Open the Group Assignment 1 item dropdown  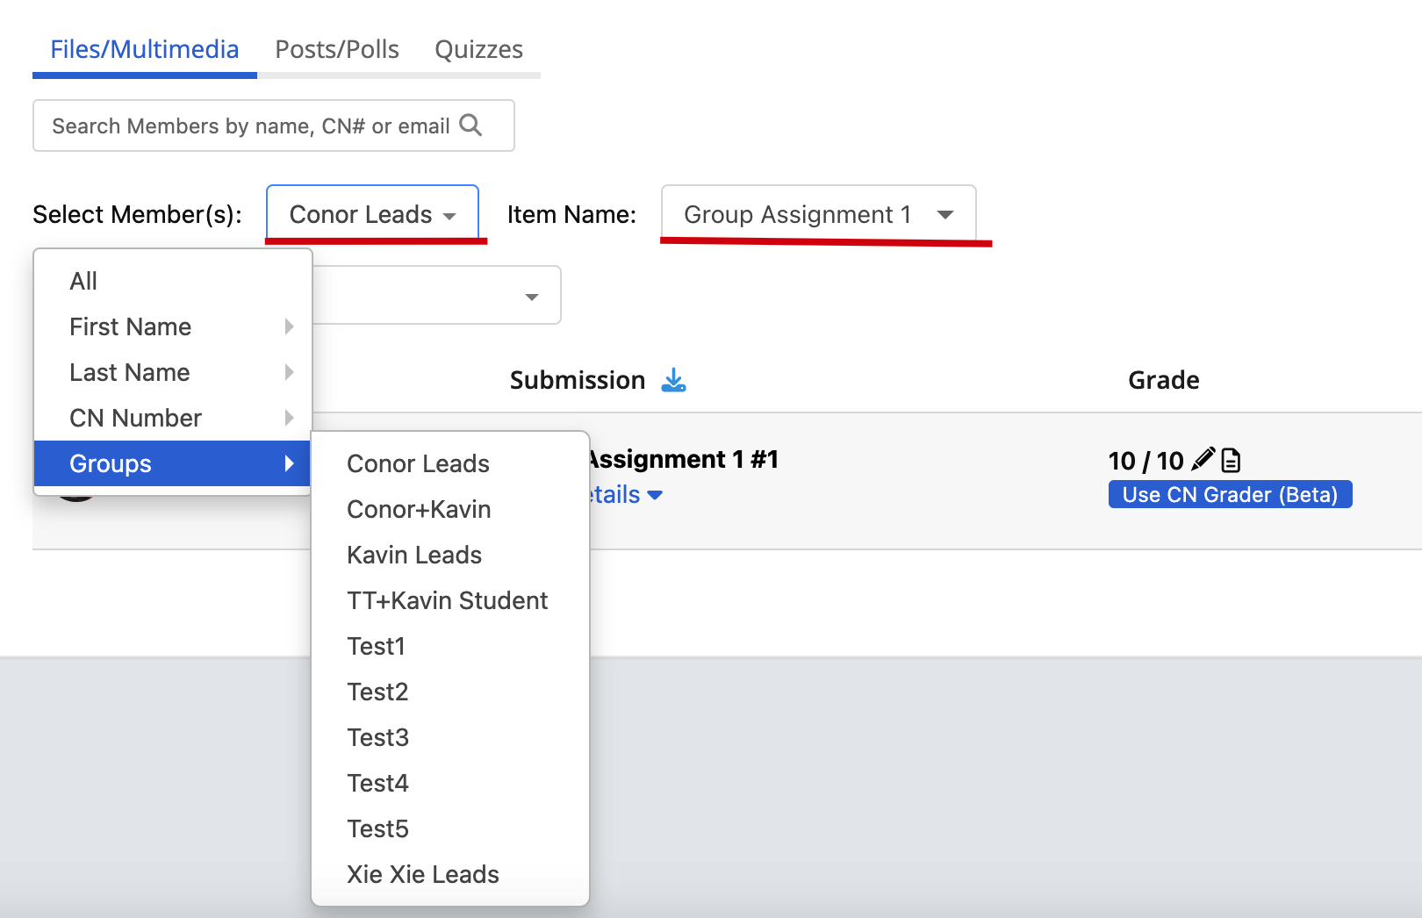point(818,214)
